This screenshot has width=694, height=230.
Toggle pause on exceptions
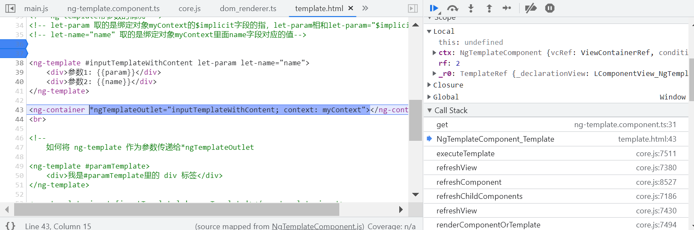(550, 8)
